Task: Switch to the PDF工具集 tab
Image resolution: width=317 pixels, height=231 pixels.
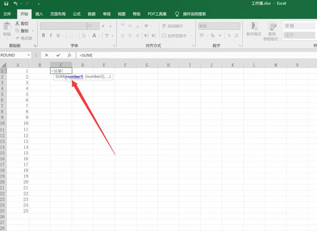Action: [157, 14]
